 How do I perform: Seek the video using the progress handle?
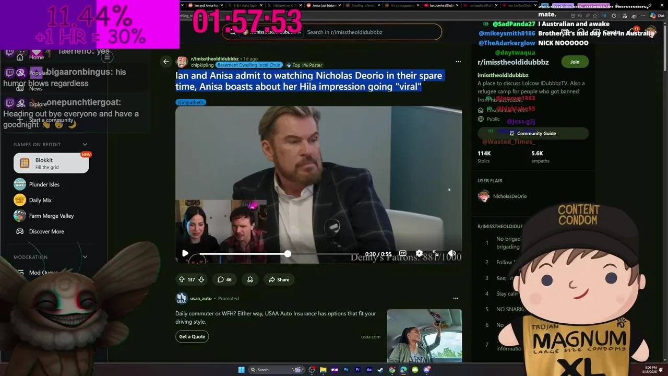tap(288, 253)
